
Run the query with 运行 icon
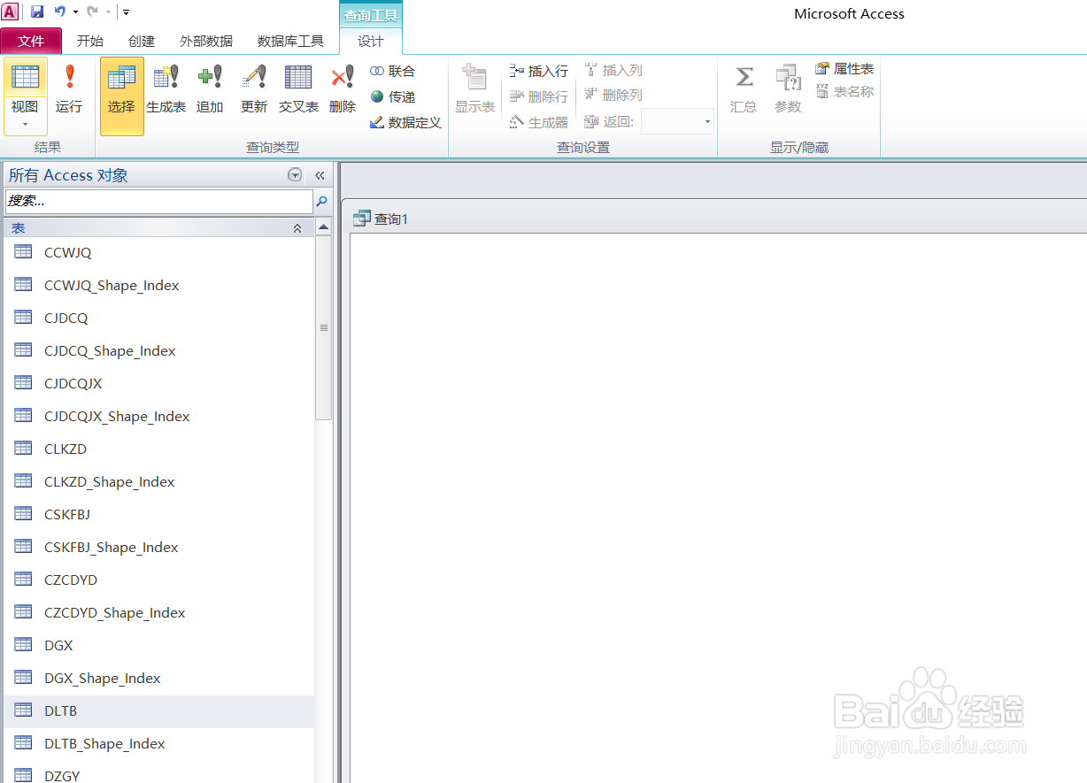point(69,88)
